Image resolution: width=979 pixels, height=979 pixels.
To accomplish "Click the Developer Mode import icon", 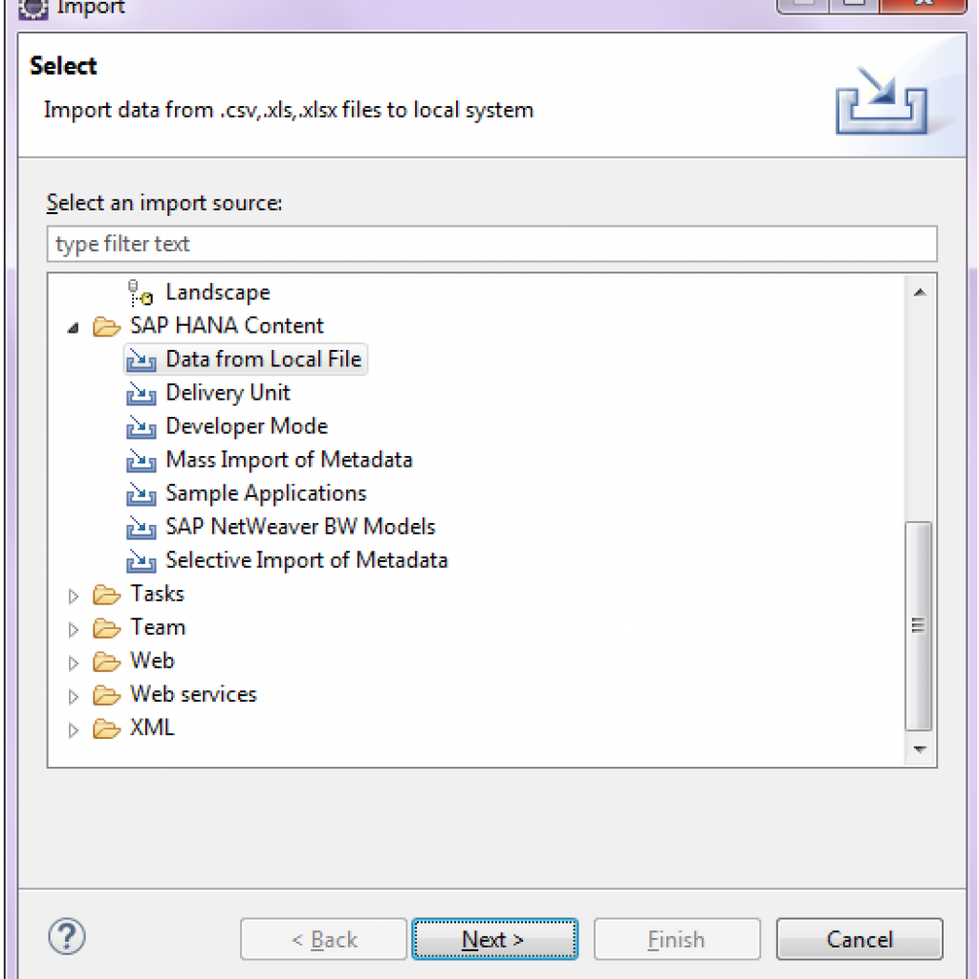I will [x=141, y=426].
